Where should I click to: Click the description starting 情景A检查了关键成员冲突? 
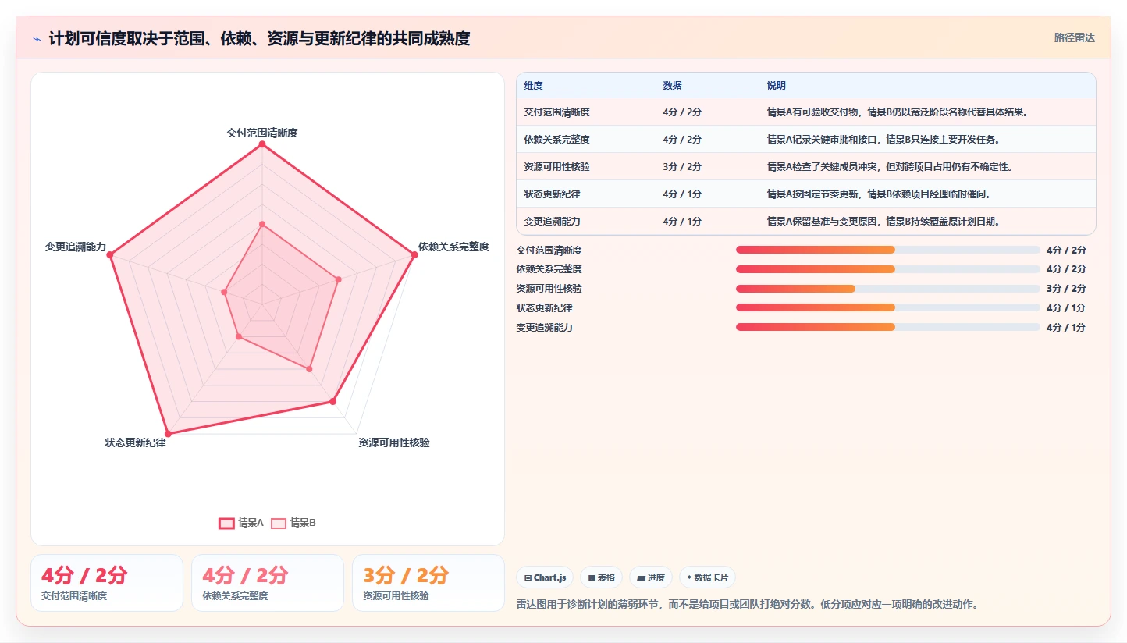[891, 167]
